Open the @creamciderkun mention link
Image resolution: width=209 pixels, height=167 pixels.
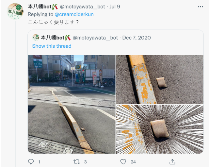(74, 14)
